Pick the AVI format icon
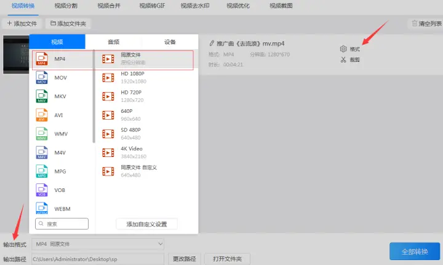The width and height of the screenshot is (443, 265). pyautogui.click(x=42, y=115)
